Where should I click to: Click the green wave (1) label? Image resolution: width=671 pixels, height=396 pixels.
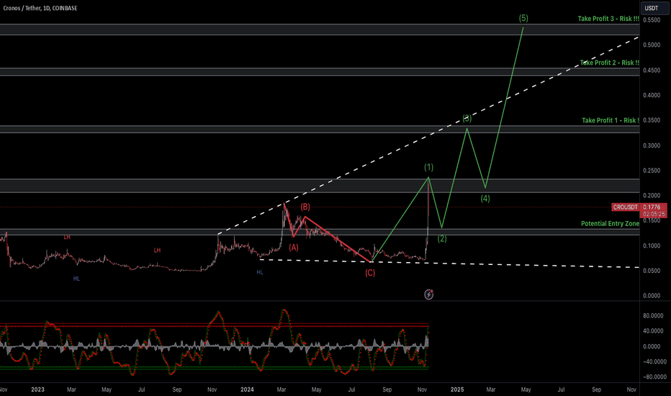click(x=429, y=167)
